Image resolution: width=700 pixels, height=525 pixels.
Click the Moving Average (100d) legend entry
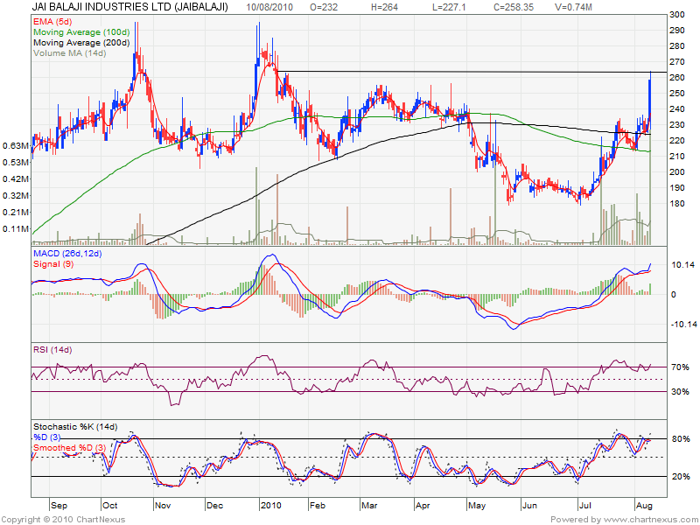(x=80, y=31)
